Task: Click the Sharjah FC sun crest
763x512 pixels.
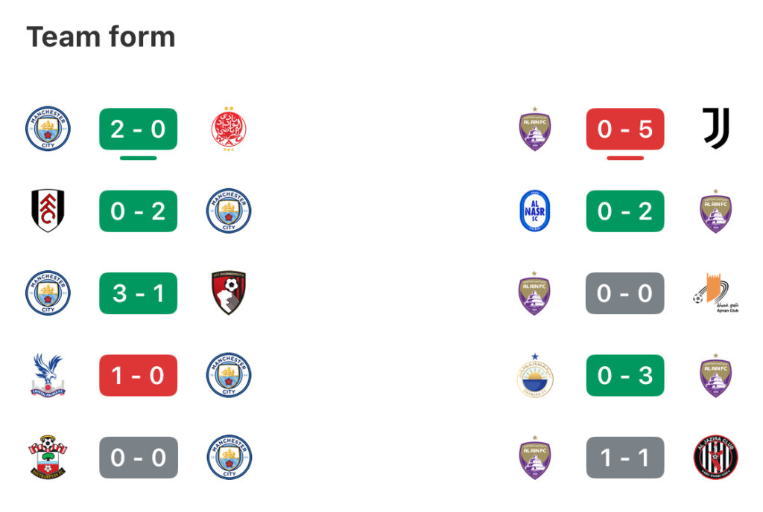Action: pyautogui.click(x=535, y=375)
